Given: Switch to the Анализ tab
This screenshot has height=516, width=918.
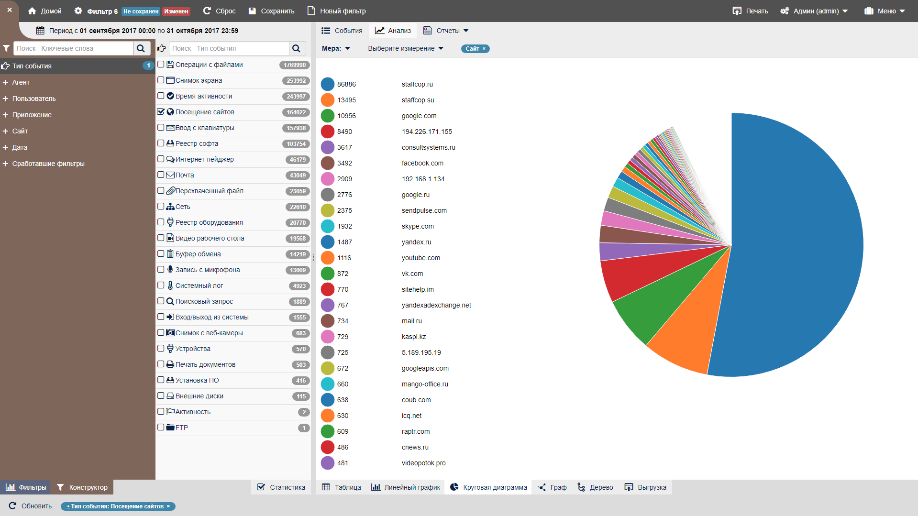Looking at the screenshot, I should [393, 31].
